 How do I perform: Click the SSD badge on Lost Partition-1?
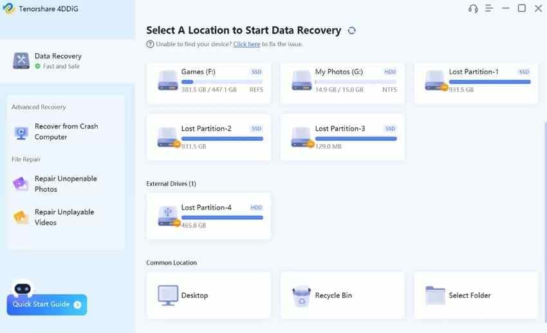coord(524,72)
